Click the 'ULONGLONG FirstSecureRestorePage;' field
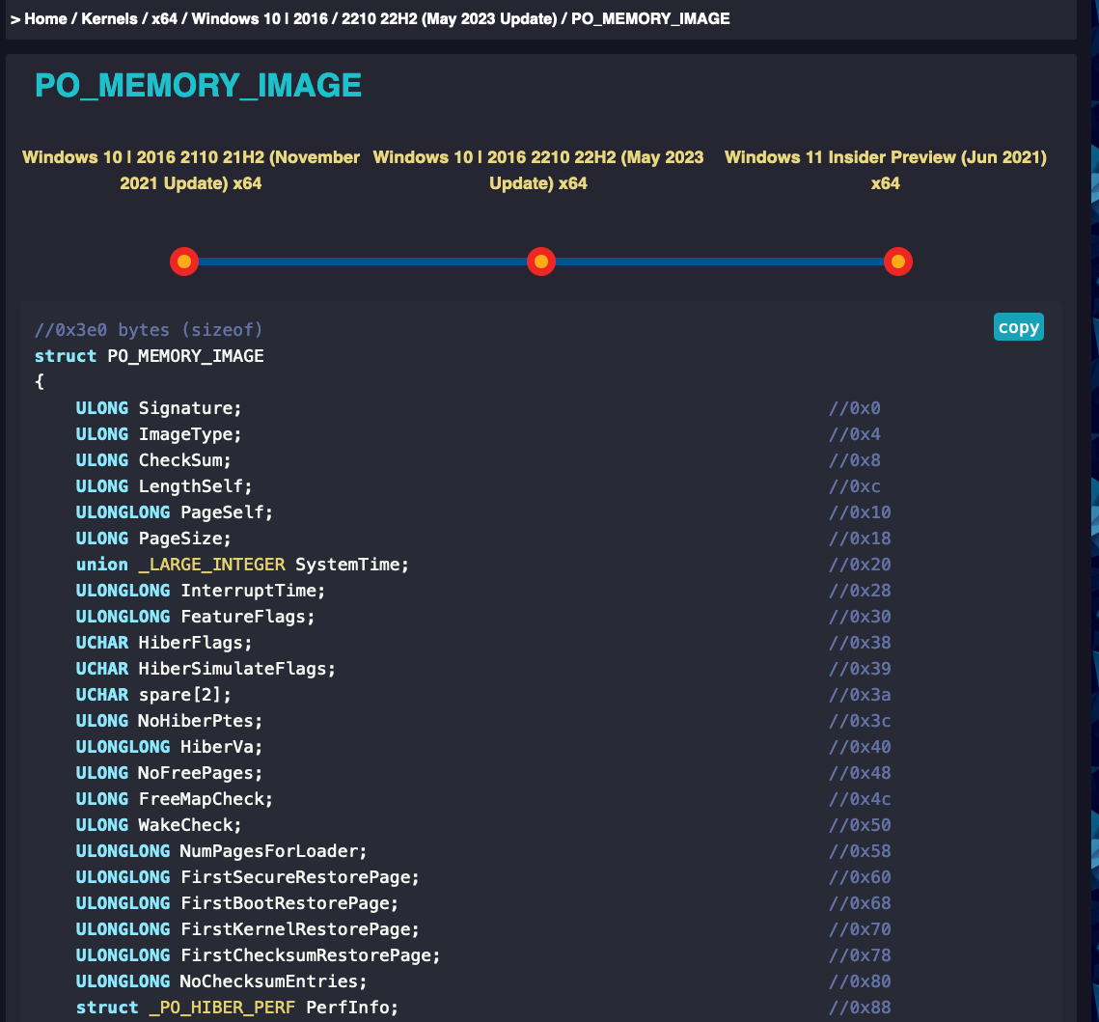 (247, 877)
